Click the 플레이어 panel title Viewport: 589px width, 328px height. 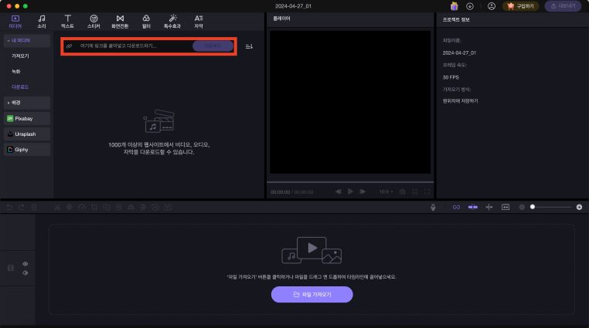[x=281, y=19]
